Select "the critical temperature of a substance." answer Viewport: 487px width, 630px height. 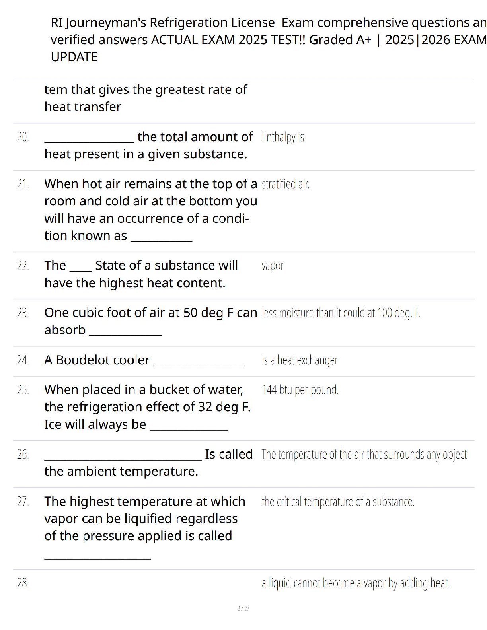tap(338, 502)
